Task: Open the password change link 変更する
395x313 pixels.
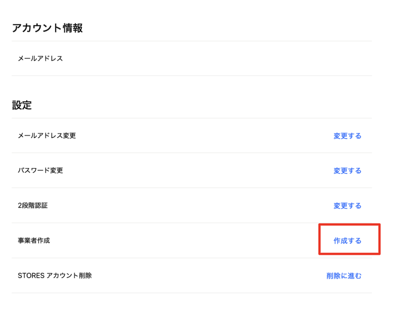Action: point(347,171)
